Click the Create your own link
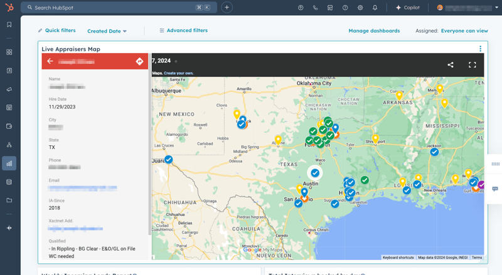The height and width of the screenshot is (275, 502). [x=179, y=73]
